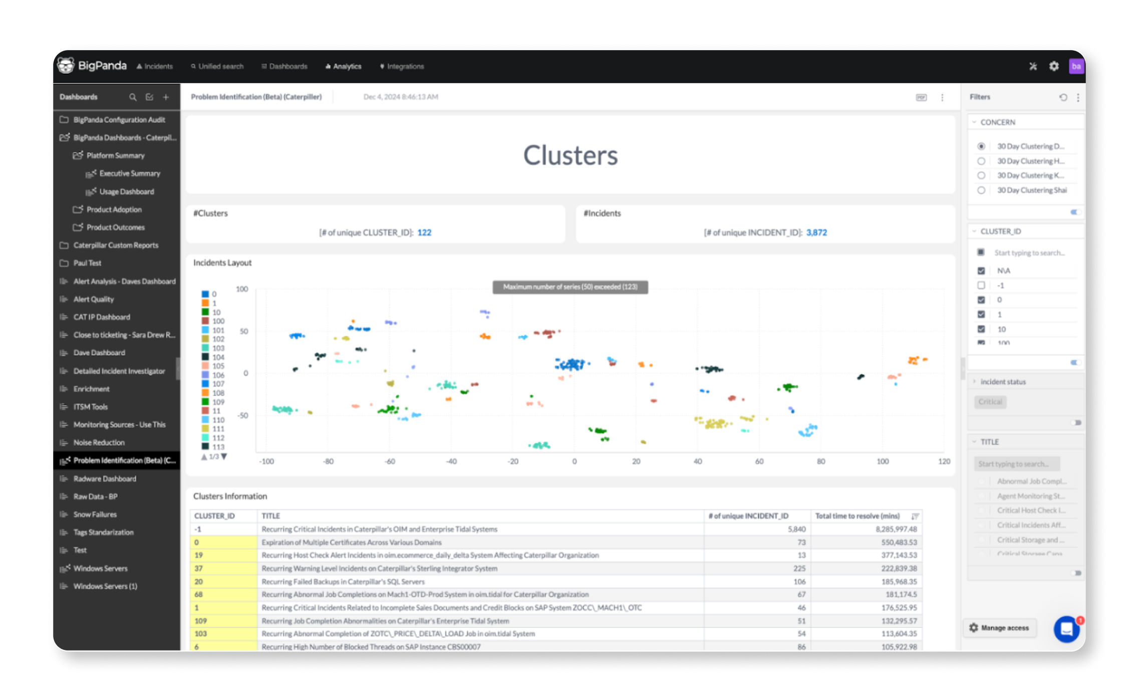The height and width of the screenshot is (700, 1139).
Task: Open the tools icon in top bar
Action: click(x=1033, y=66)
